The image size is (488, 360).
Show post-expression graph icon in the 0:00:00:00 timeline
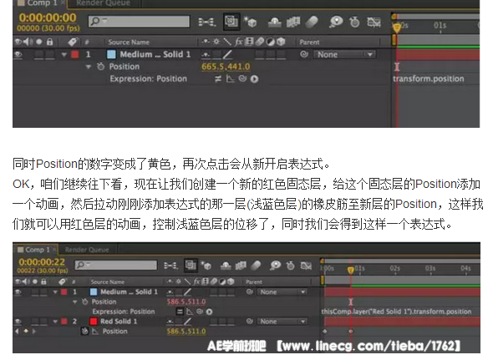(230, 79)
